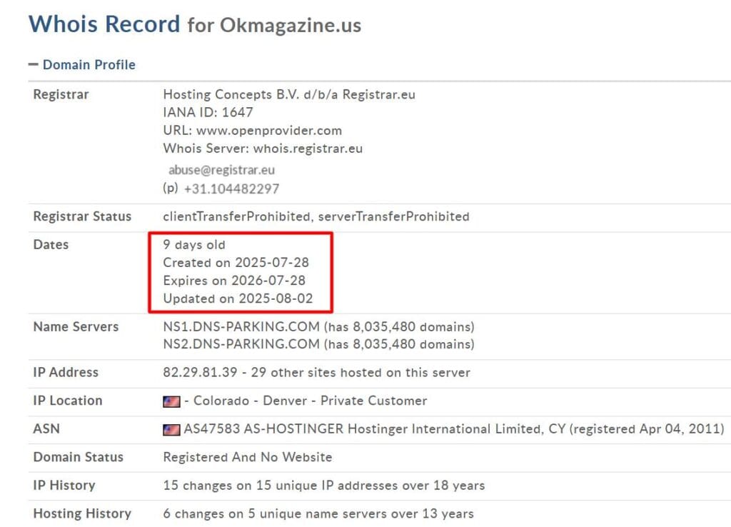The image size is (731, 527).
Task: Click the NS1.DNS-PARKING.COM name server
Action: [241, 327]
